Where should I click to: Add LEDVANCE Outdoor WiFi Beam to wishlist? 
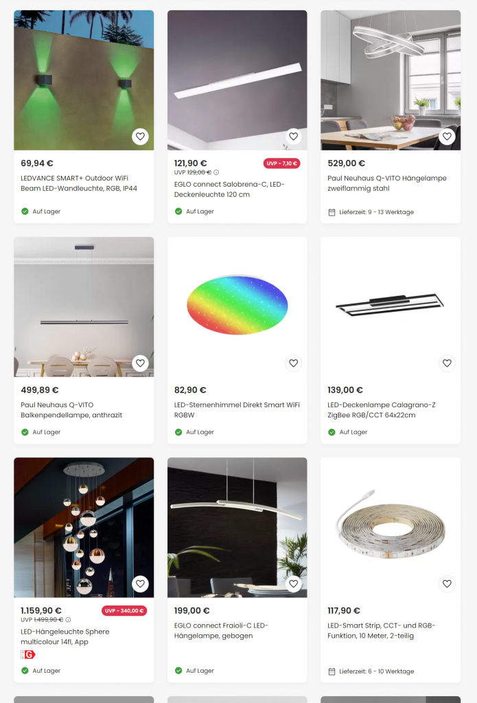(x=140, y=137)
